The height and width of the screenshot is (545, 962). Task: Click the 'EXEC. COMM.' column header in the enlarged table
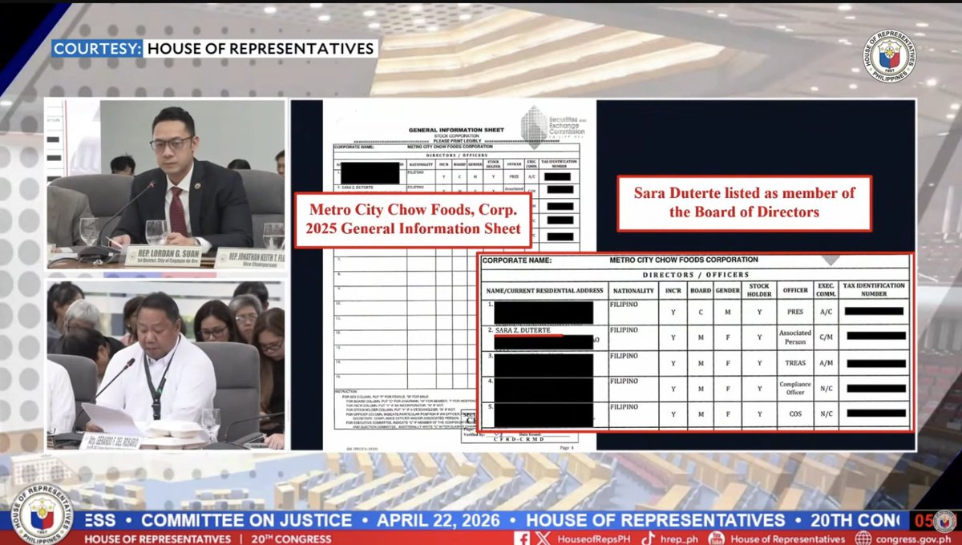[826, 289]
